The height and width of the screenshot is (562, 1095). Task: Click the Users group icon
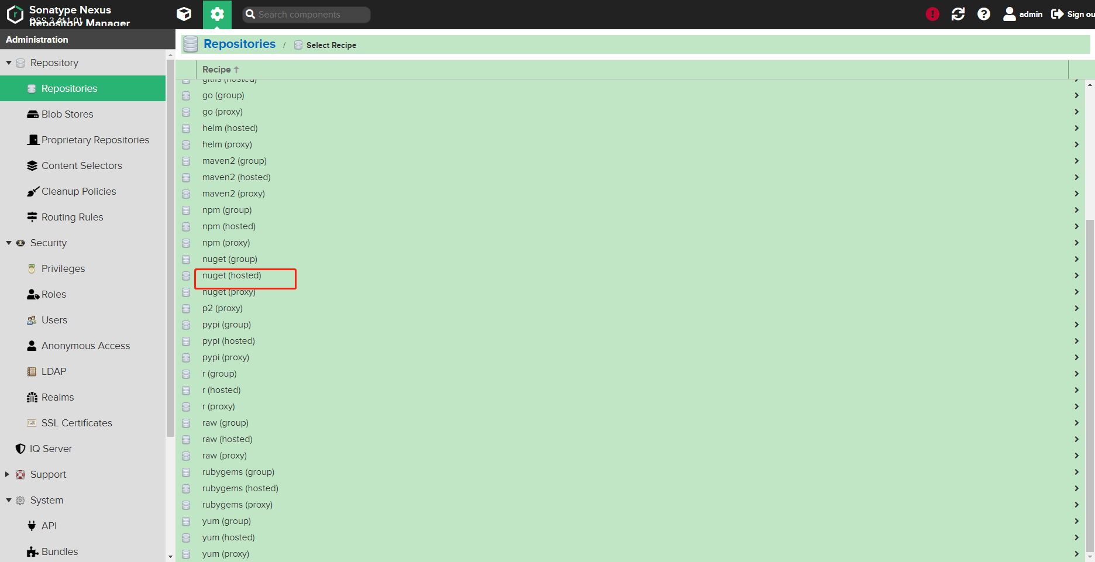tap(32, 320)
